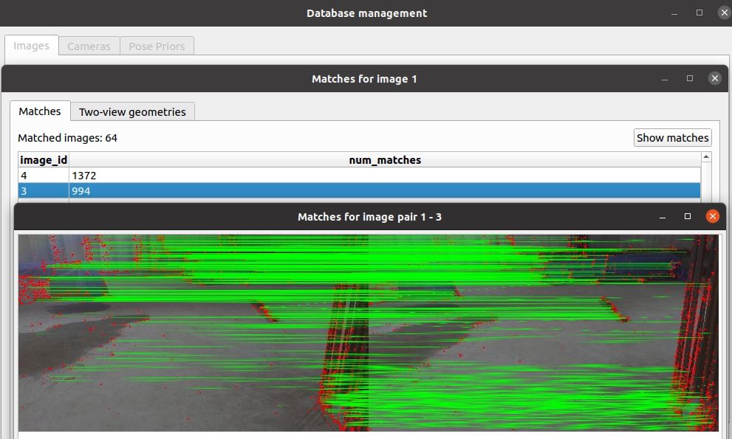Click the Show matches button
The image size is (732, 439).
(672, 137)
